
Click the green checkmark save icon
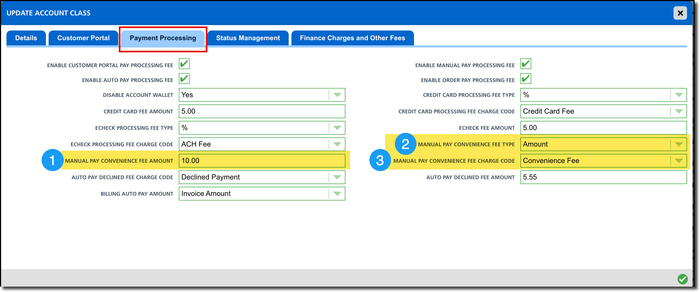[682, 279]
